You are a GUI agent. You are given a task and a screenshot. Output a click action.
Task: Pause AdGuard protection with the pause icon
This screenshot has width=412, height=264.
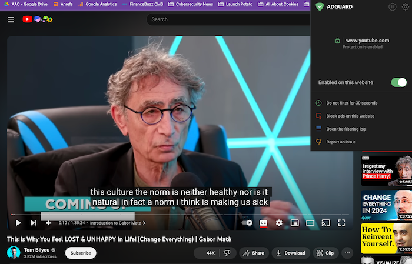coord(392,7)
